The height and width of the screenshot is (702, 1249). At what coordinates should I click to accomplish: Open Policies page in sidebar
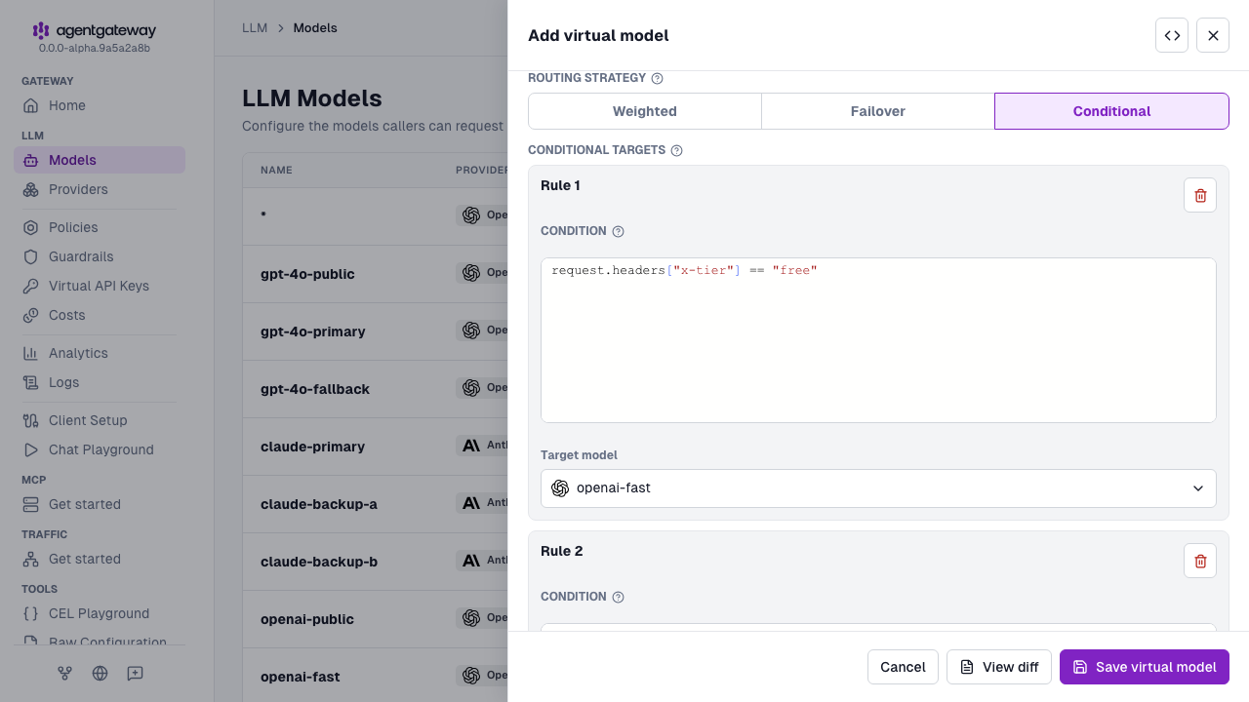[100, 227]
